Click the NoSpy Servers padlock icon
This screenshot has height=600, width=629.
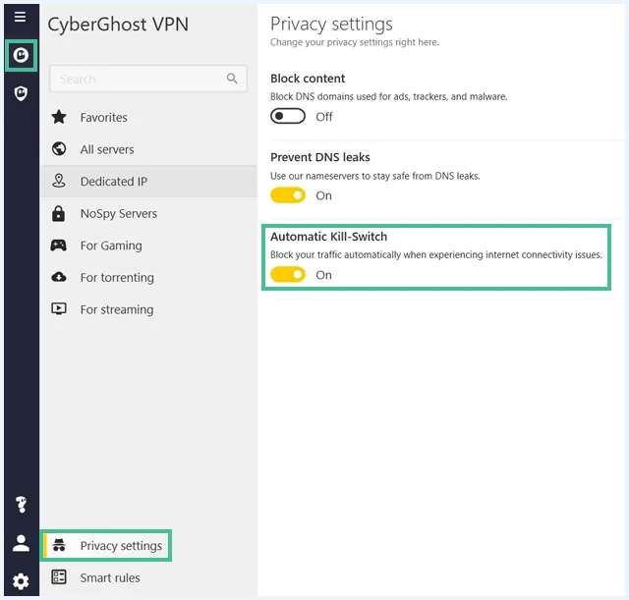click(59, 213)
